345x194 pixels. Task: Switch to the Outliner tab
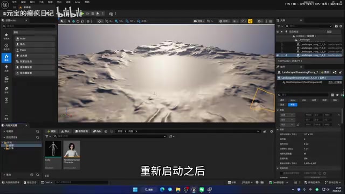282,20
